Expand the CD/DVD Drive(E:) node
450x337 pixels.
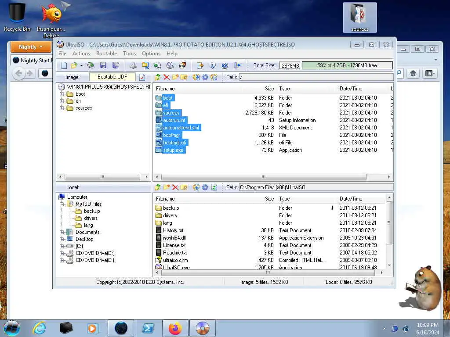click(62, 260)
